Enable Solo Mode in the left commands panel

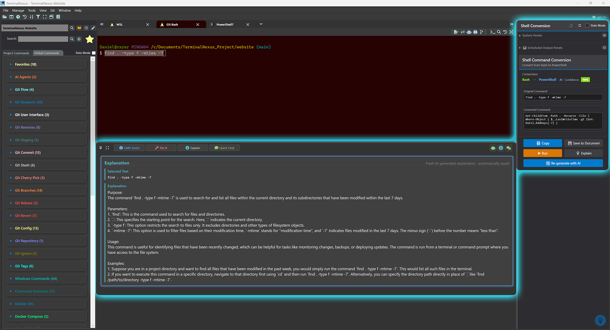click(x=94, y=53)
